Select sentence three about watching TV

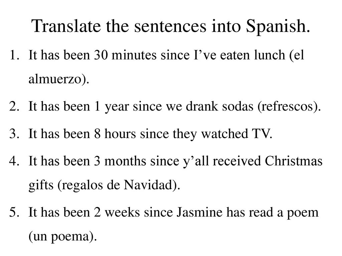click(151, 133)
